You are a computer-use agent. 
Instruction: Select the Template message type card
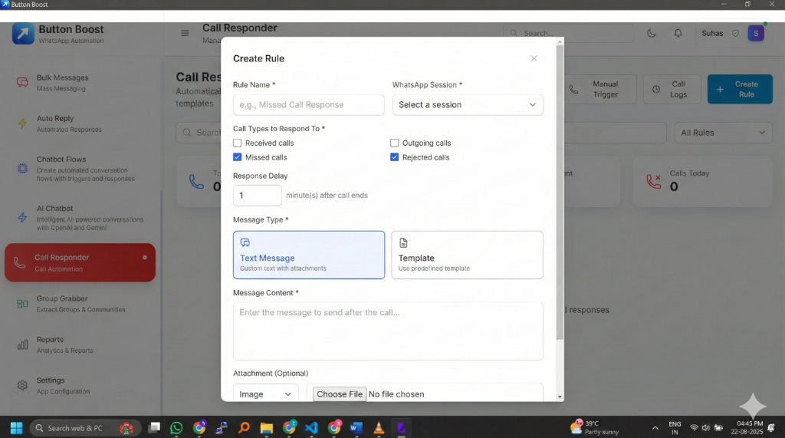click(467, 255)
